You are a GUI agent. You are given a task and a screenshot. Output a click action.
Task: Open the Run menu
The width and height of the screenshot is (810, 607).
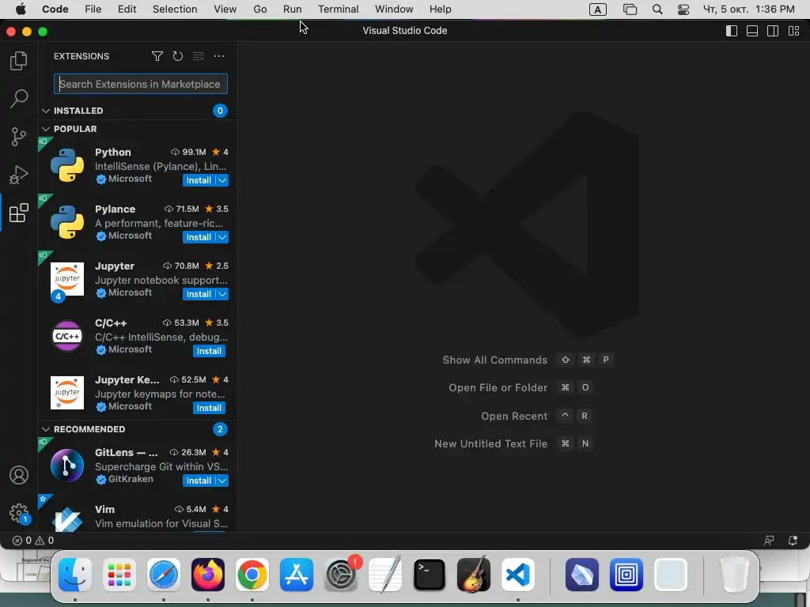(x=293, y=9)
